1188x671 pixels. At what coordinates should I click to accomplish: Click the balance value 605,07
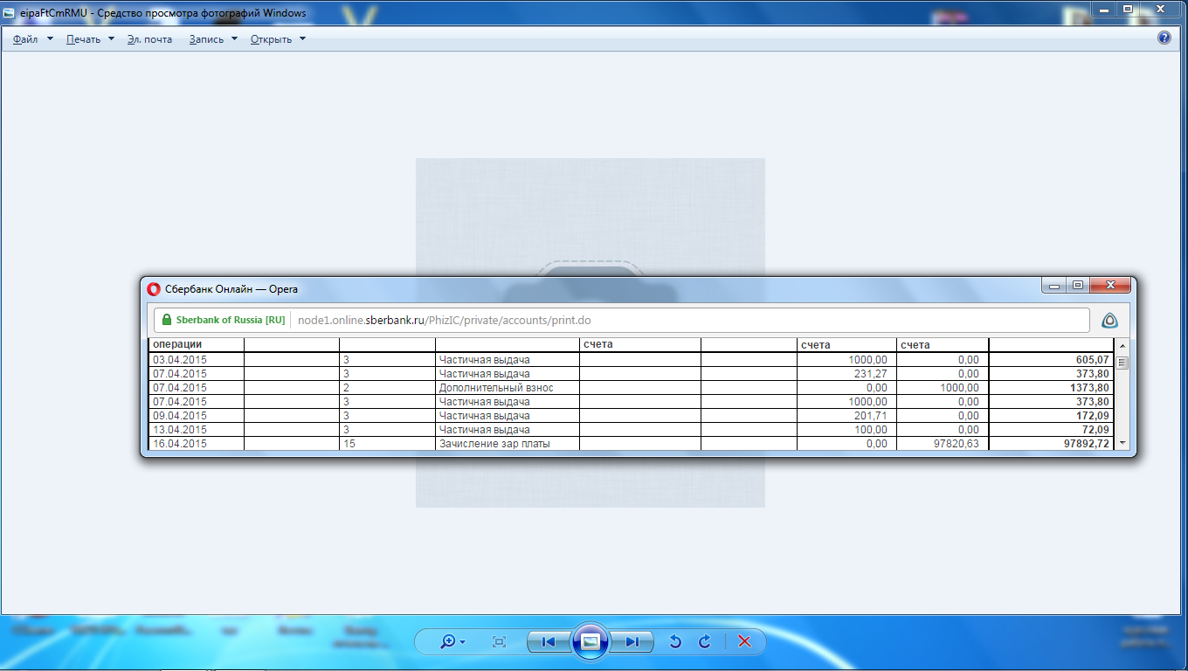click(1093, 360)
